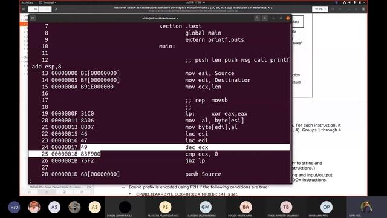Screen dimensions: 387x218
Task: Open the terminal hamburger menu
Action: [x=265, y=18]
